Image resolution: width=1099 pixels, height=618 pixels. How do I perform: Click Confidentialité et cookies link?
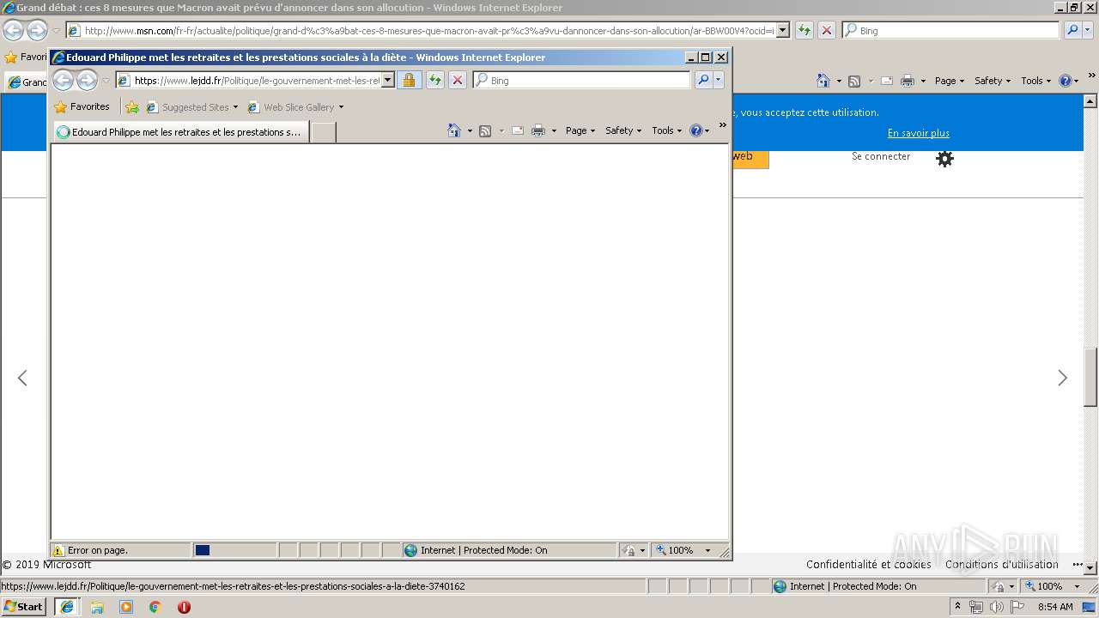(x=868, y=565)
